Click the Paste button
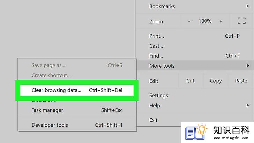 [241, 81]
